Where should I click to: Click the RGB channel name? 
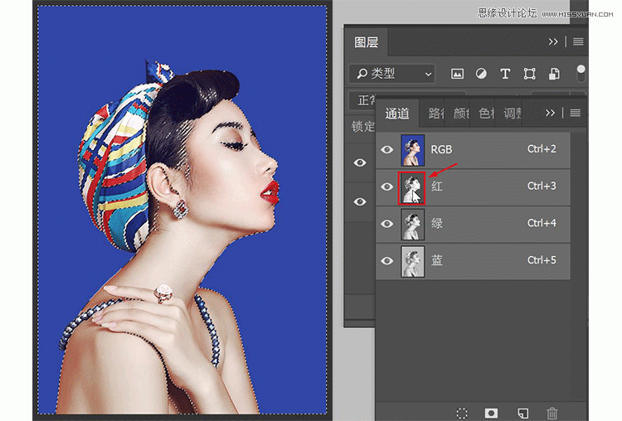point(441,149)
